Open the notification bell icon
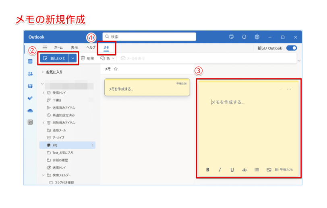327x208 pixels. pos(244,37)
